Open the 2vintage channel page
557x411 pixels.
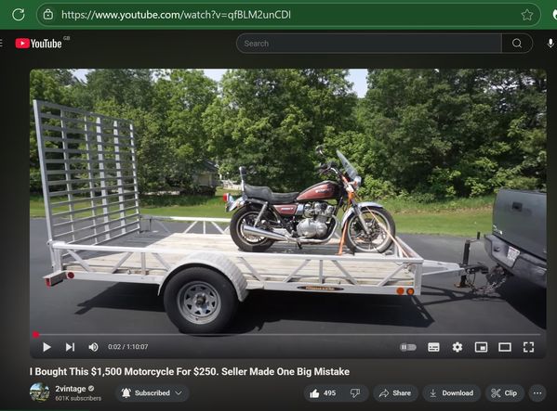(x=71, y=389)
